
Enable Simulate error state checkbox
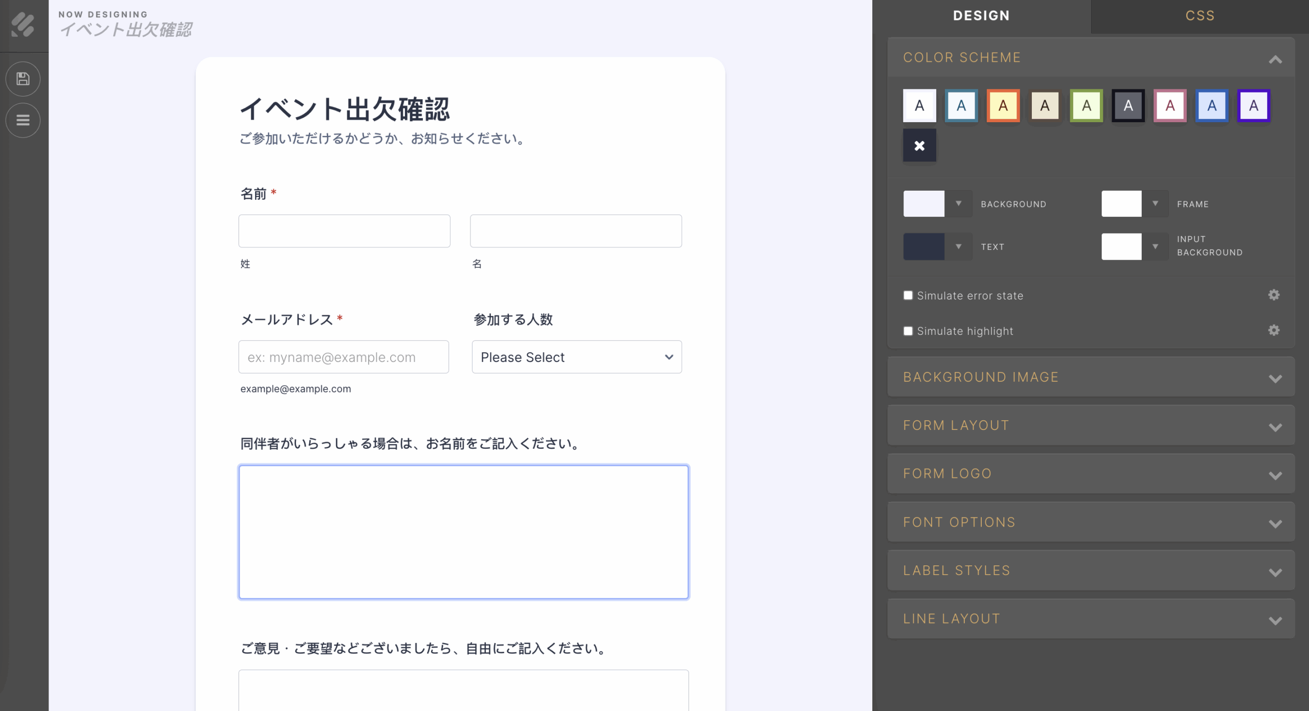(908, 295)
